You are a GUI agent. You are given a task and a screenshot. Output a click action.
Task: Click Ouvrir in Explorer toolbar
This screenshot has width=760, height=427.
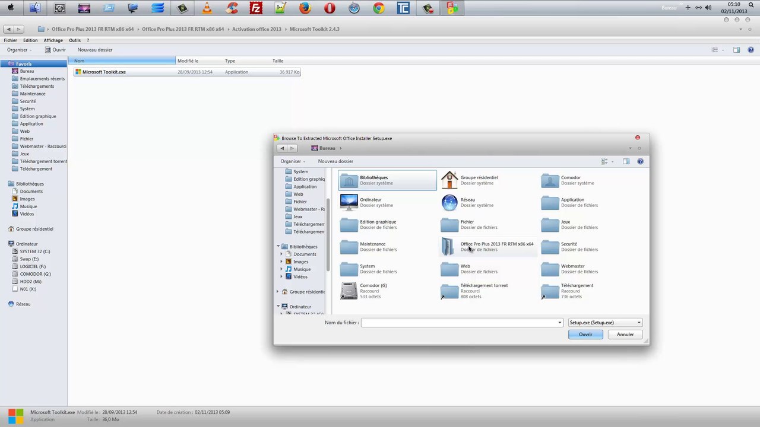tap(56, 50)
